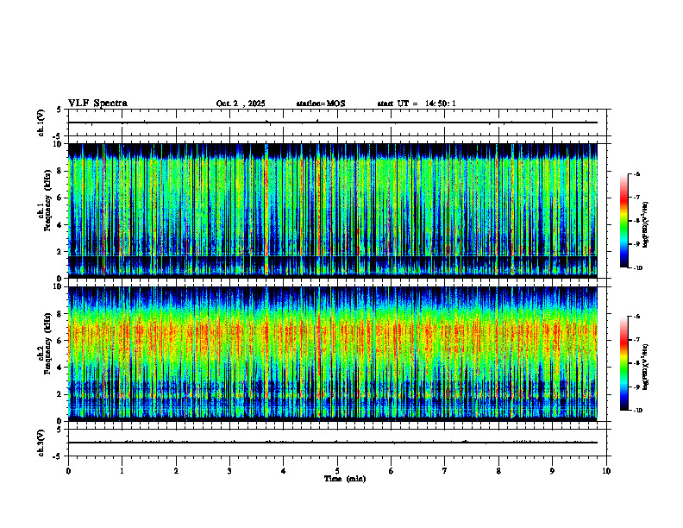The width and height of the screenshot is (683, 528).
Task: Click the "-7" label on ch.2 color bar
Action: pyautogui.click(x=636, y=340)
